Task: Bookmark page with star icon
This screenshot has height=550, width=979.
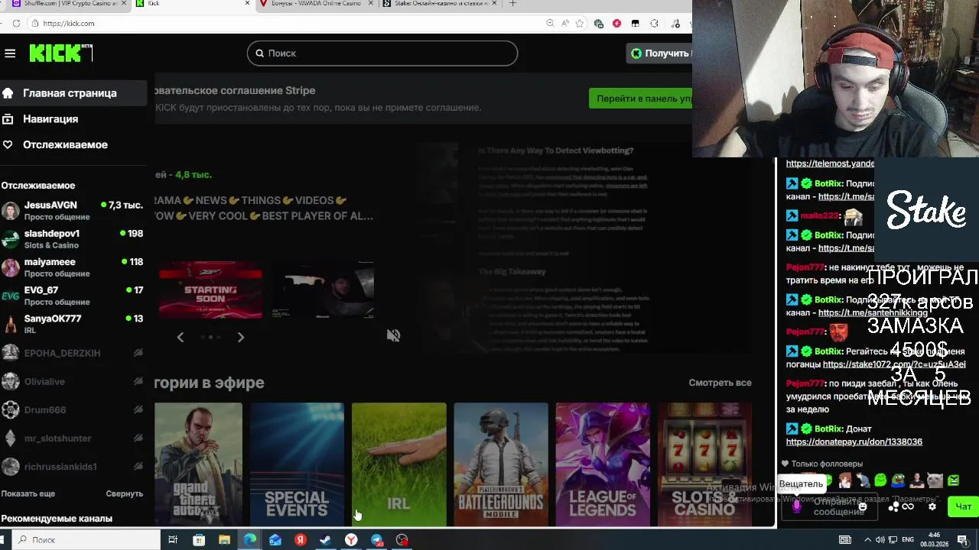Action: (x=580, y=24)
